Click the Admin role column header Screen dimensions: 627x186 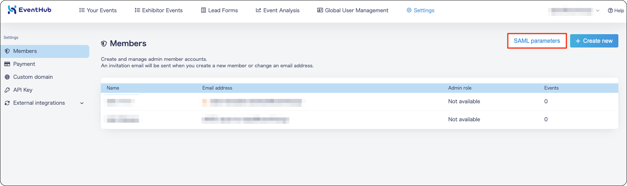pos(460,88)
